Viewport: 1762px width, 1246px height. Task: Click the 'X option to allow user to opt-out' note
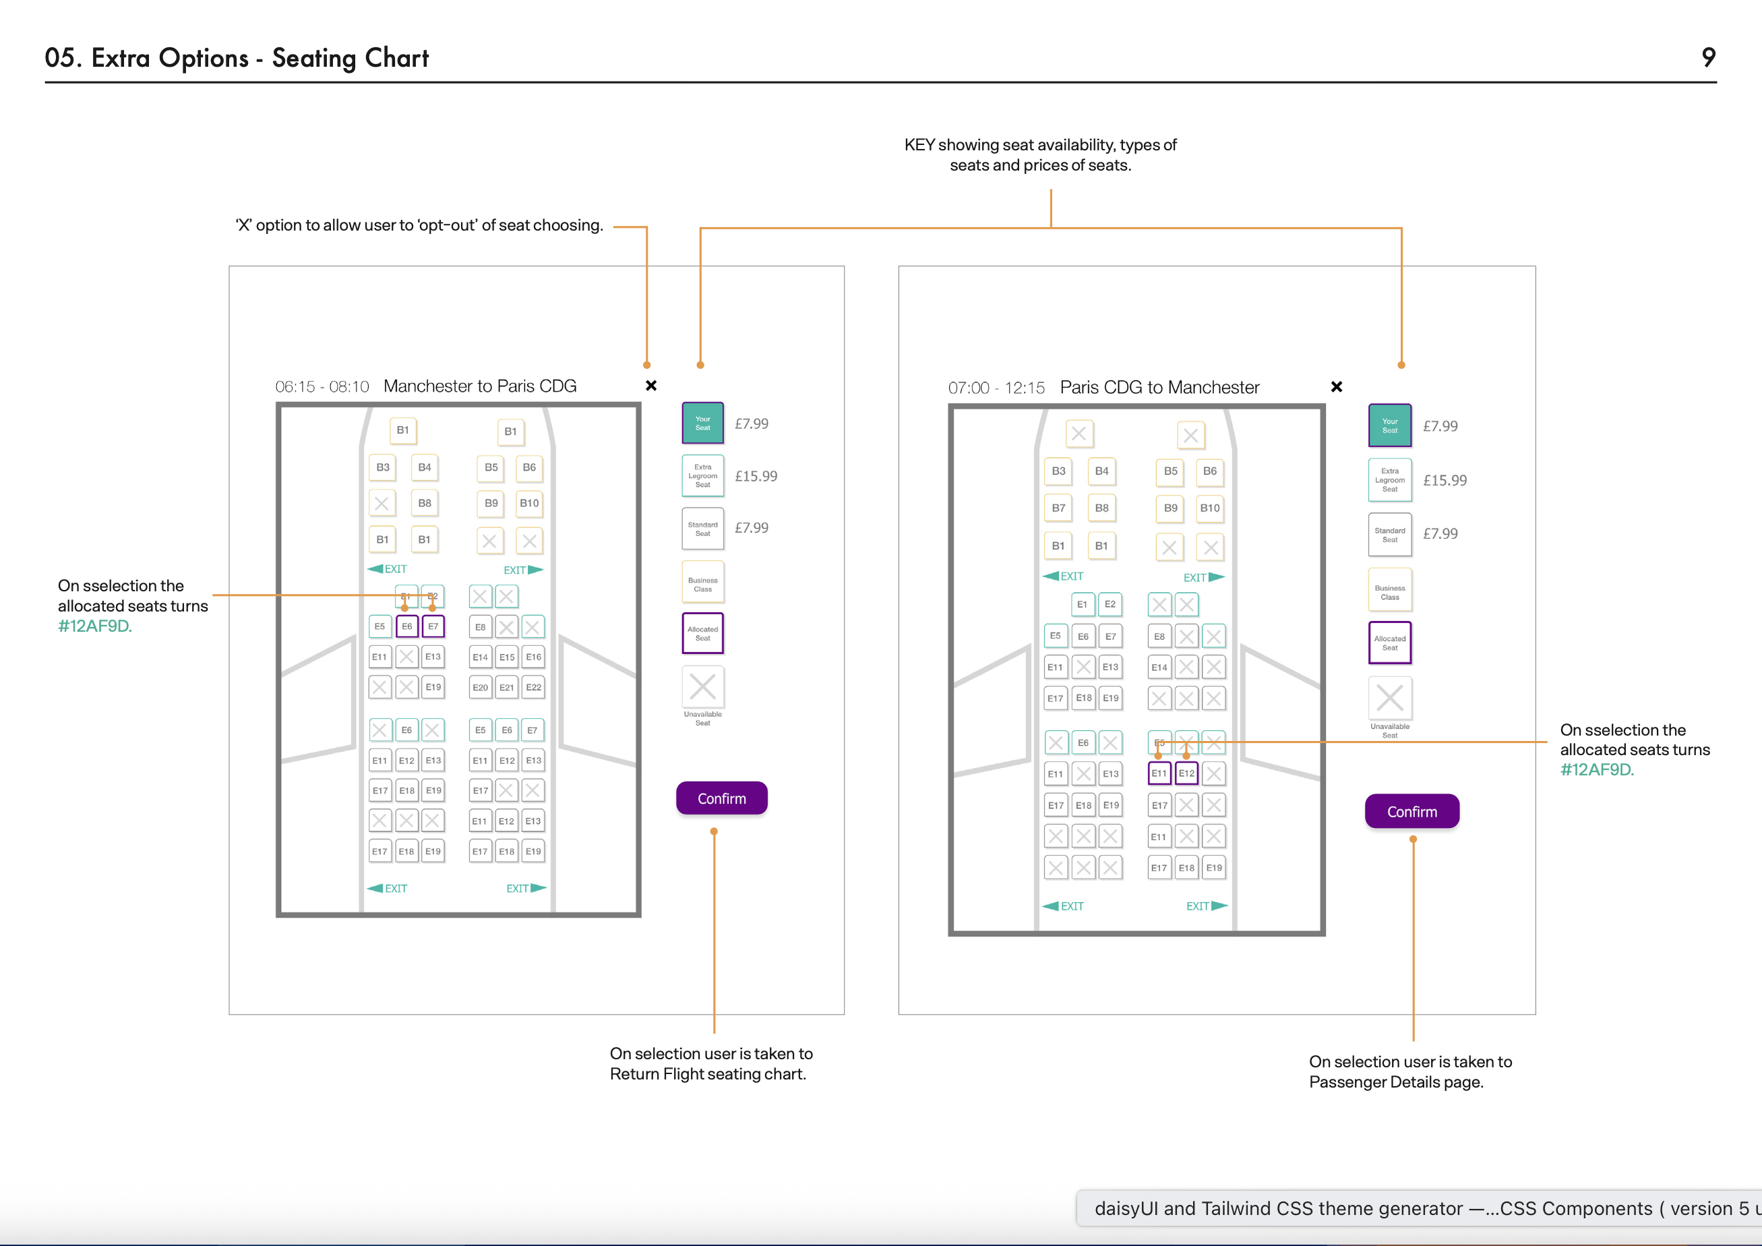pyautogui.click(x=419, y=225)
